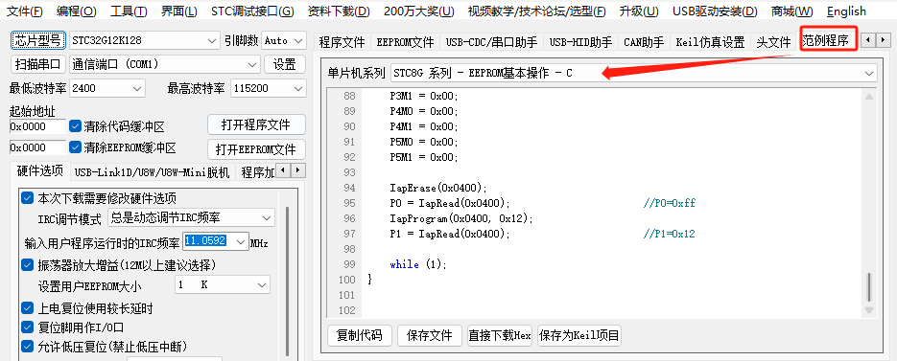This screenshot has width=897, height=361.
Task: Open the 编程(O) menu
Action: point(77,11)
